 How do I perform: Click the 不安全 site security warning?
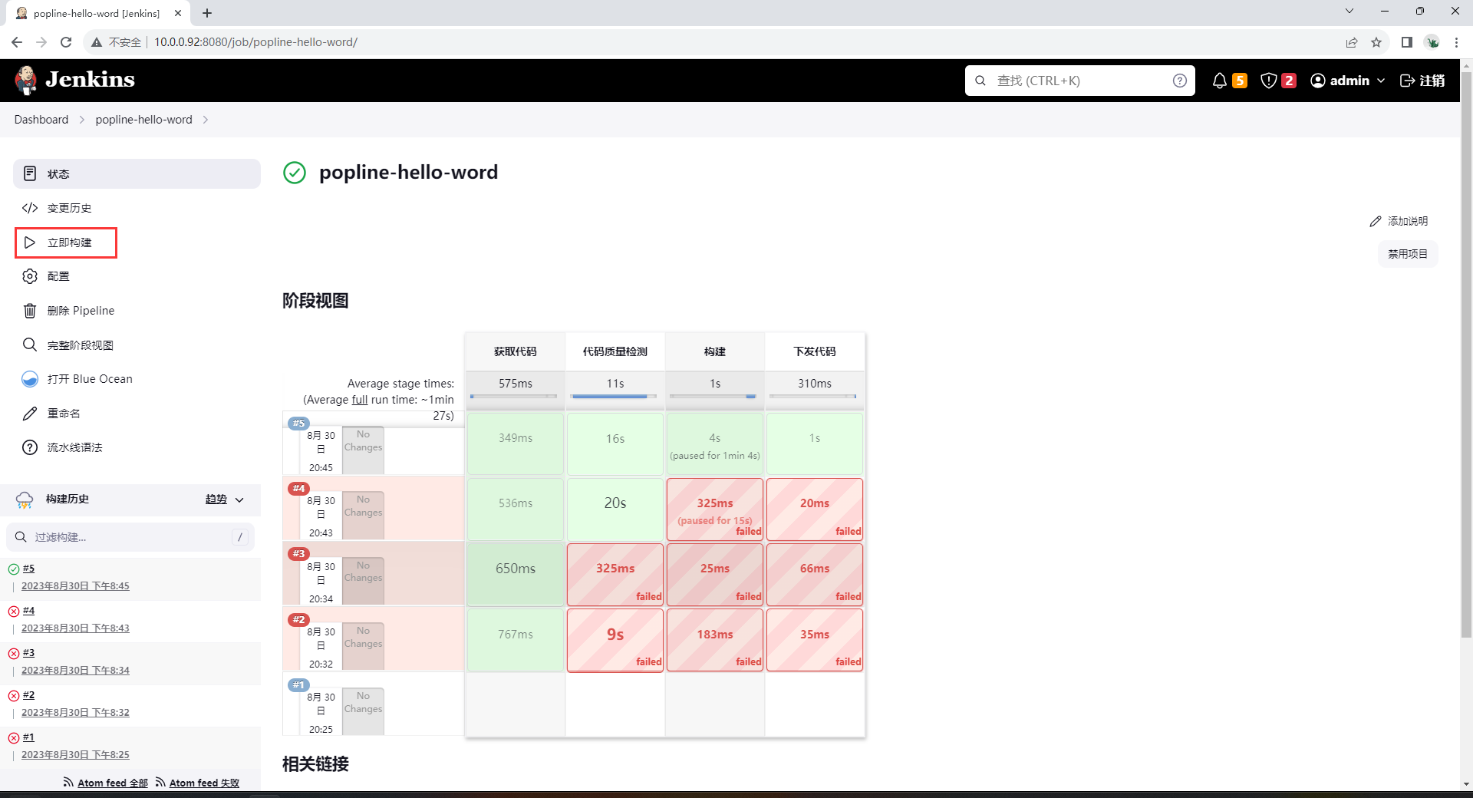tap(117, 42)
